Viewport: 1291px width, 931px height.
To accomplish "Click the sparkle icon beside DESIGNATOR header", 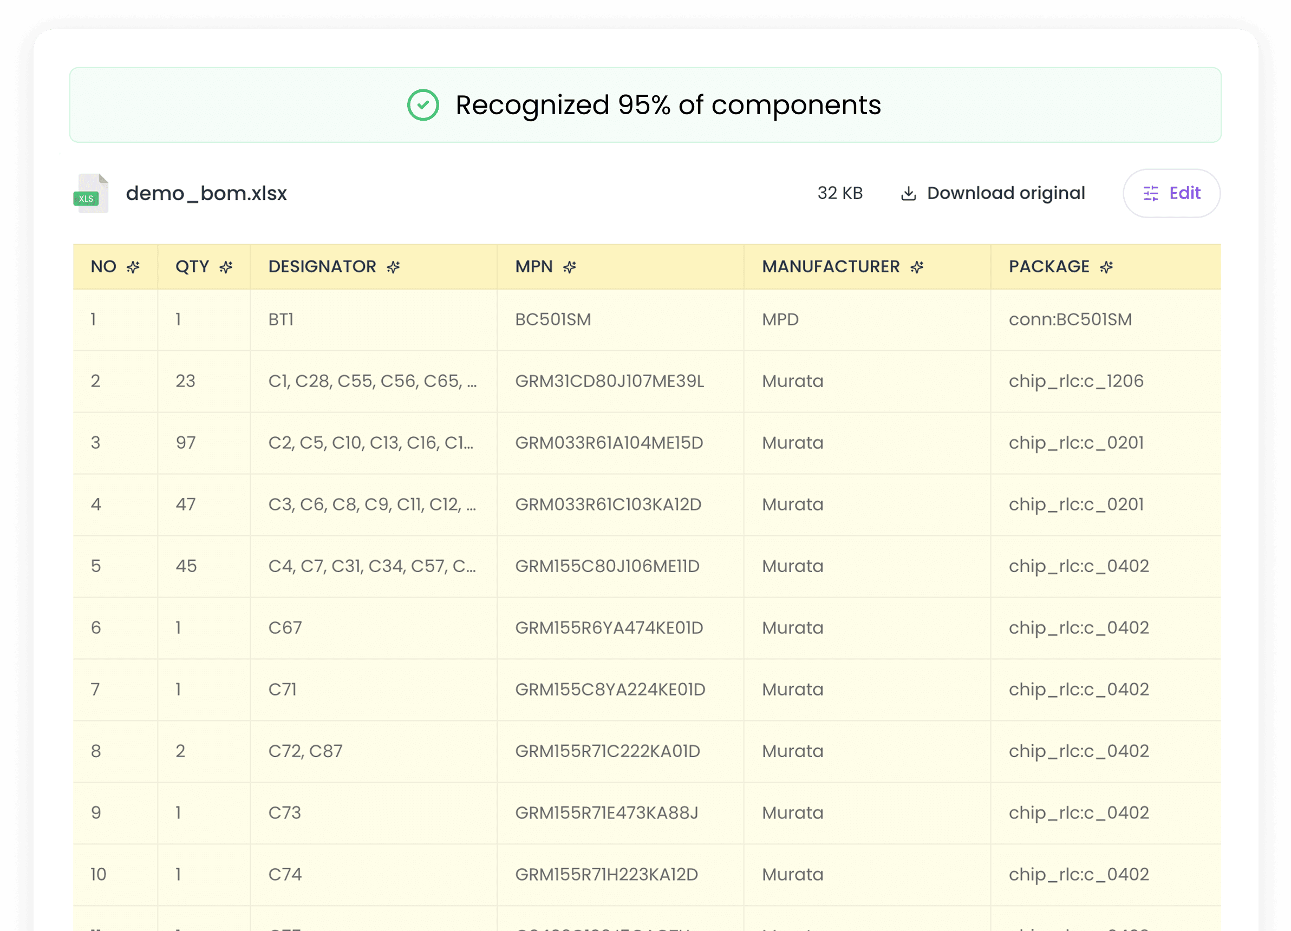I will tap(393, 267).
